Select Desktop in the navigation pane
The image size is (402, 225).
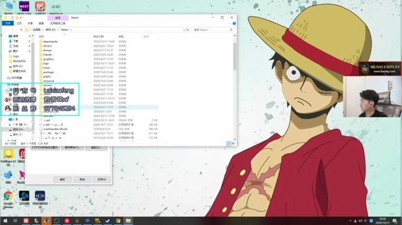pyautogui.click(x=16, y=36)
